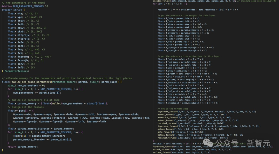Click the encoder_forward call at top right
The height and width of the screenshot is (154, 279).
pyautogui.click(x=161, y=1)
